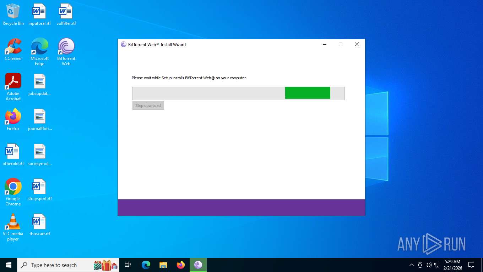Open the Recycle Bin desktop icon
This screenshot has width=483, height=272.
[x=13, y=15]
